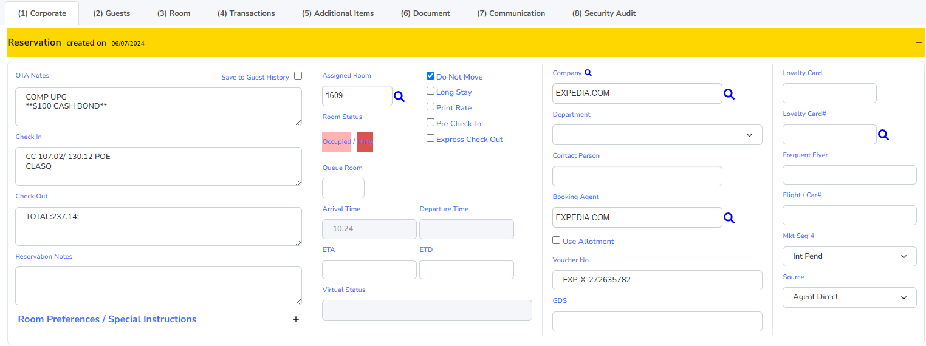Click the Assigned Room search magnifier icon
The image size is (926, 346).
(x=399, y=97)
